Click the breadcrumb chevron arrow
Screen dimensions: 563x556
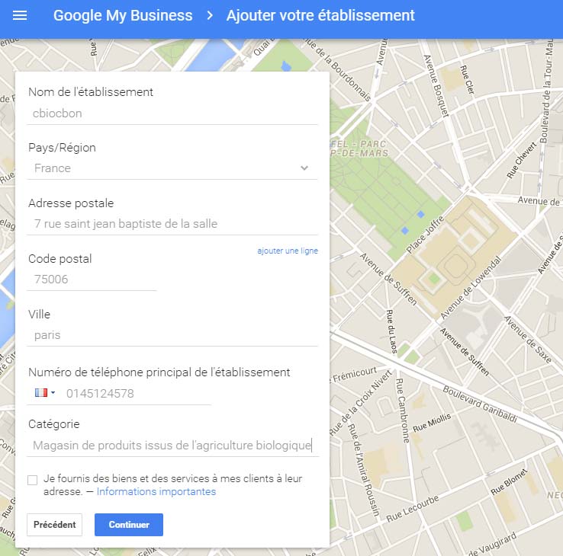(210, 15)
